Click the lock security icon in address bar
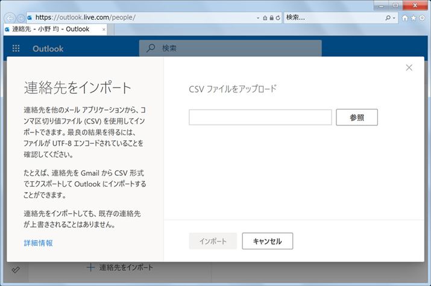Image resolution: width=431 pixels, height=286 pixels. 271,18
